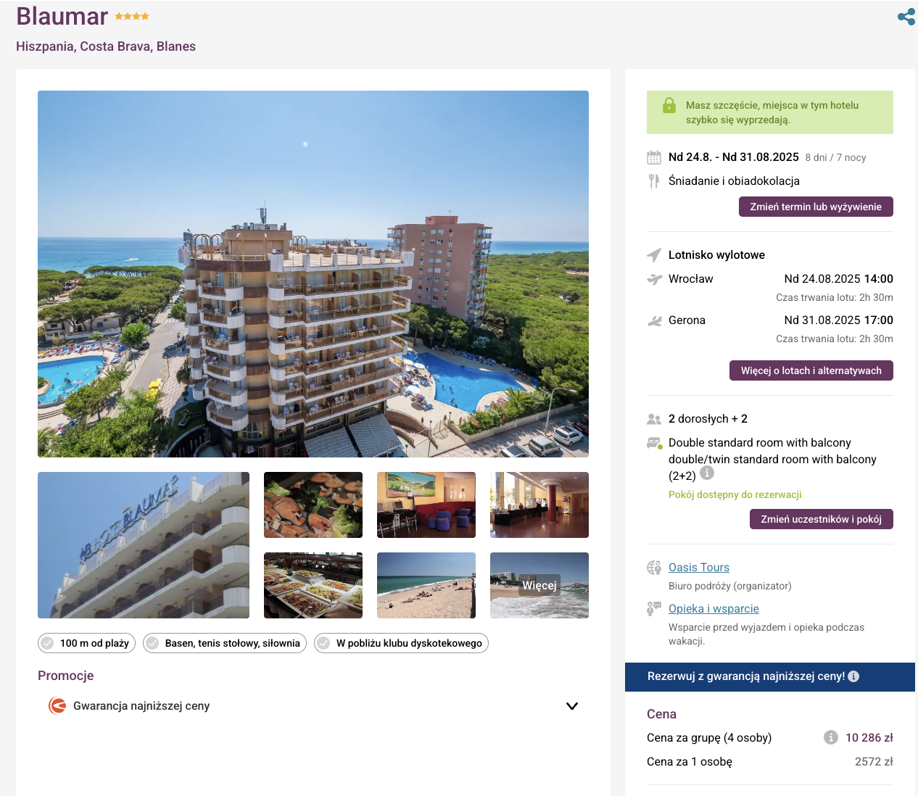
Task: Open 'Zmień termin lub wyżywienie' options
Action: [816, 207]
